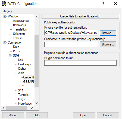Collapse the Auth tree node
This screenshot has width=122, height=119.
point(15,73)
